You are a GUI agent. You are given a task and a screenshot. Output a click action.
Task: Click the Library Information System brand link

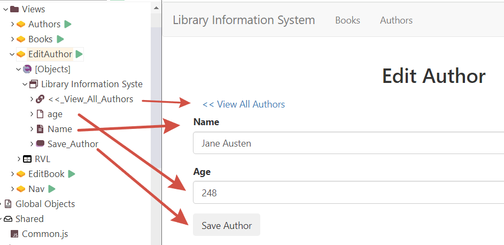coord(244,20)
